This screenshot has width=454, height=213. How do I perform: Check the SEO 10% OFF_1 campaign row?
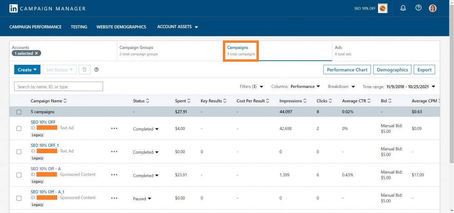pyautogui.click(x=19, y=152)
